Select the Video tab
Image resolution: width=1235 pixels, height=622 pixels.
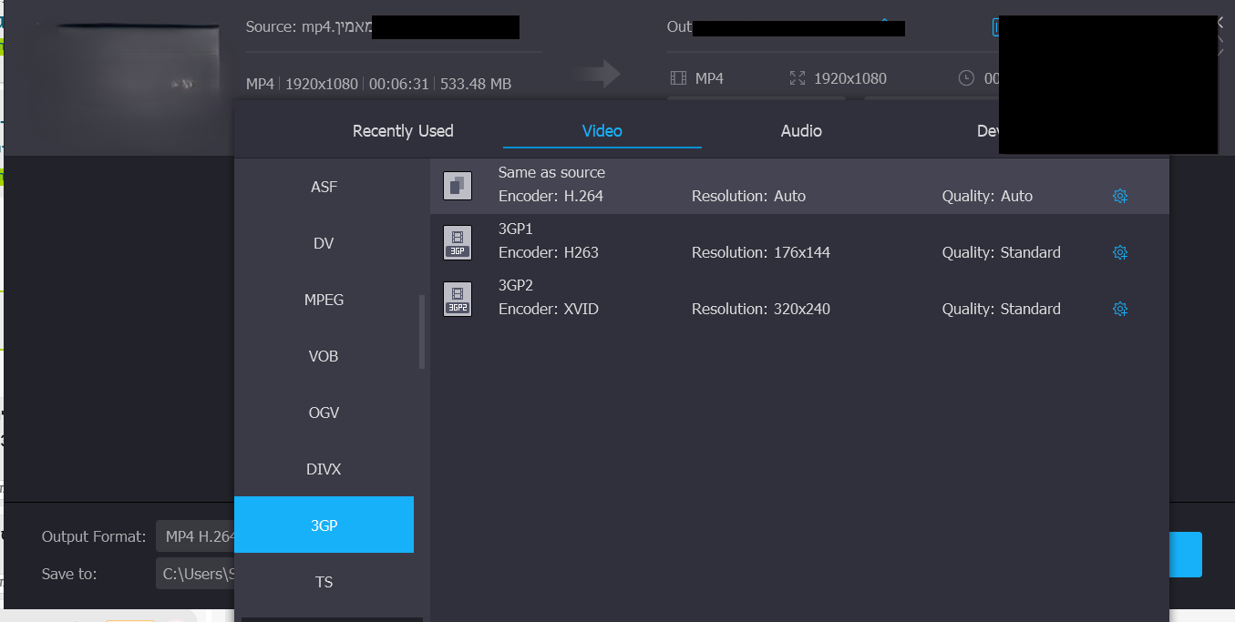point(602,131)
